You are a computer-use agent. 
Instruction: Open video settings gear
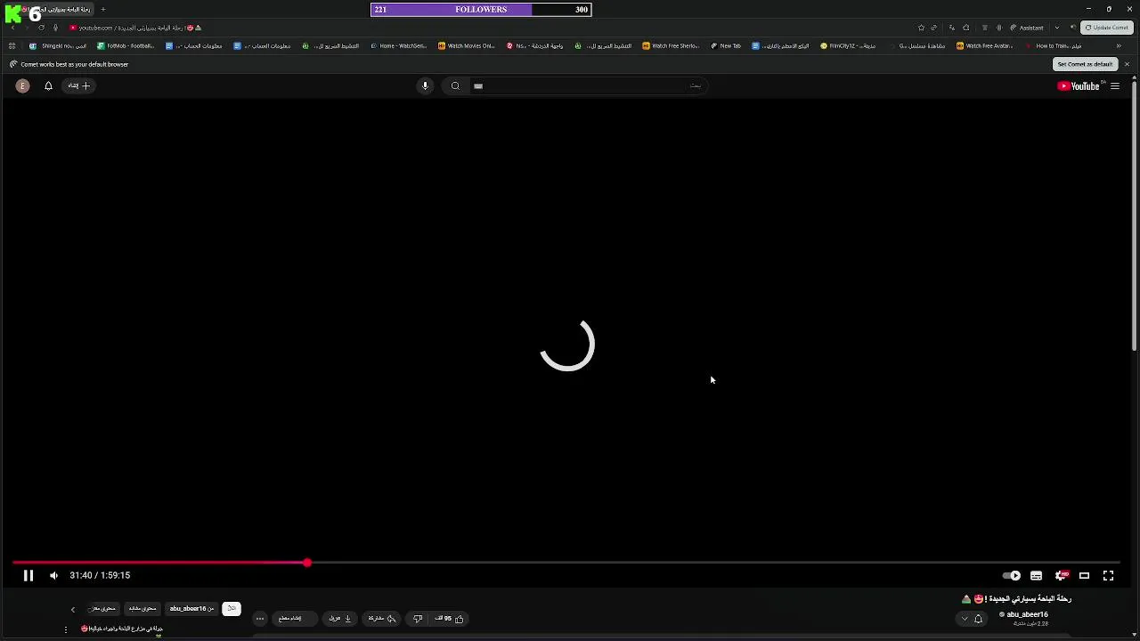pos(1061,575)
